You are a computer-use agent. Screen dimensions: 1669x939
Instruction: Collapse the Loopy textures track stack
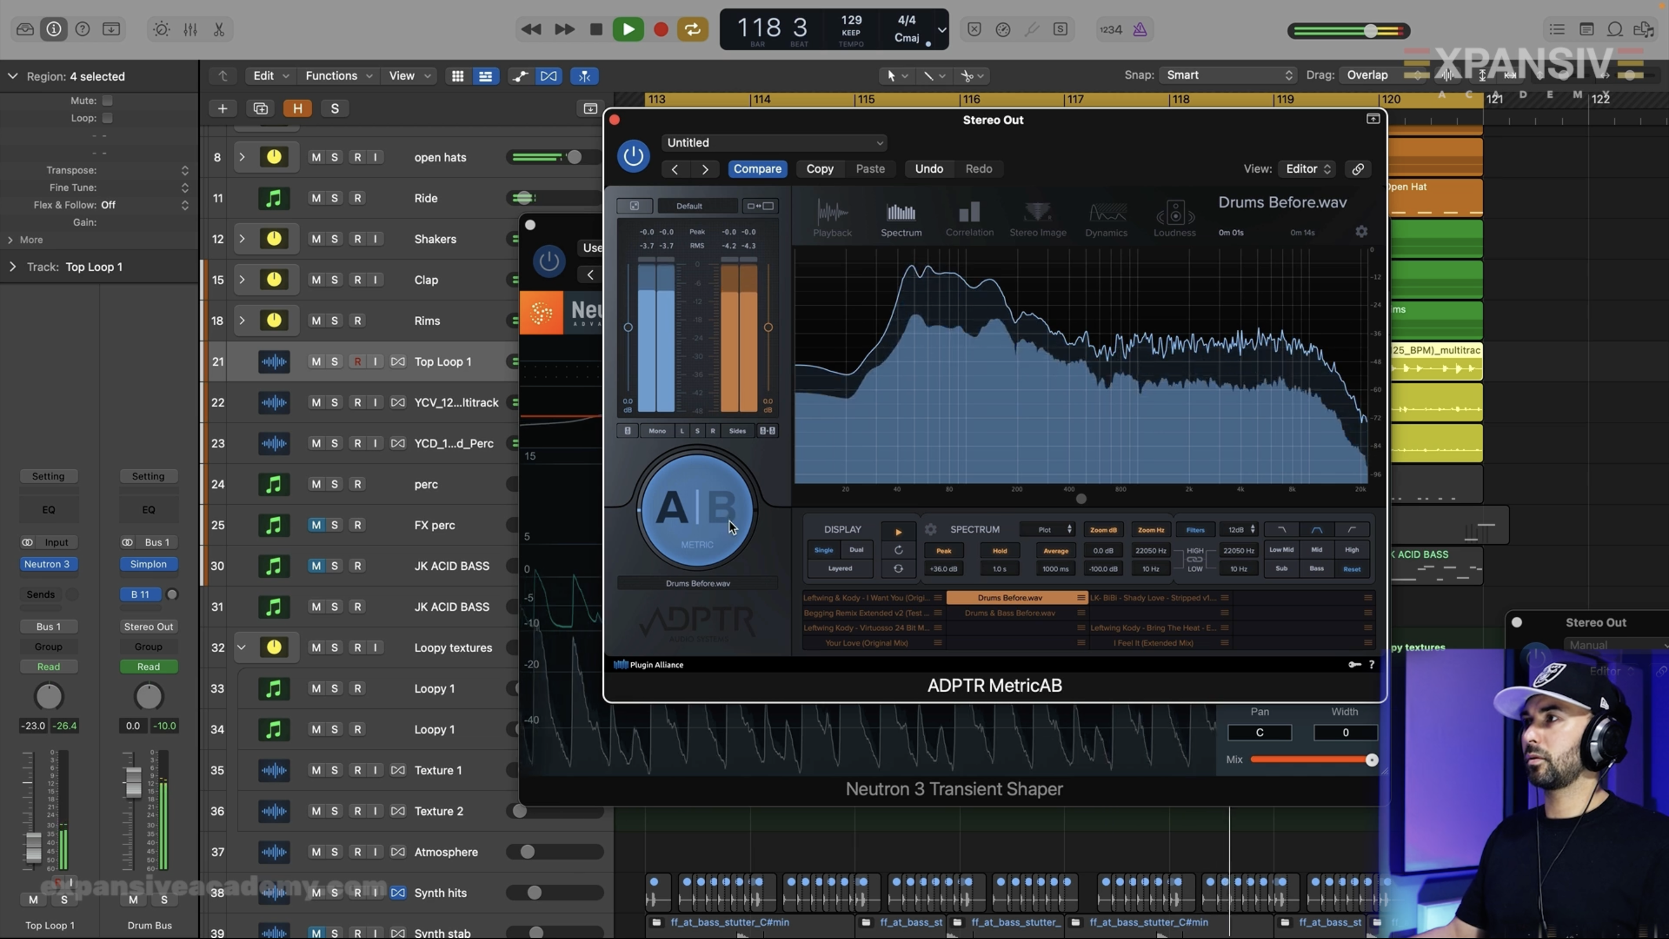(x=242, y=647)
